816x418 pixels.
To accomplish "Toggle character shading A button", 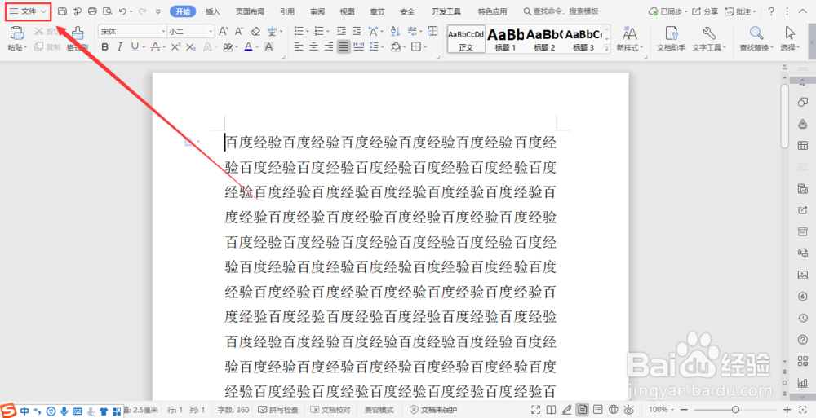I will 268,46.
